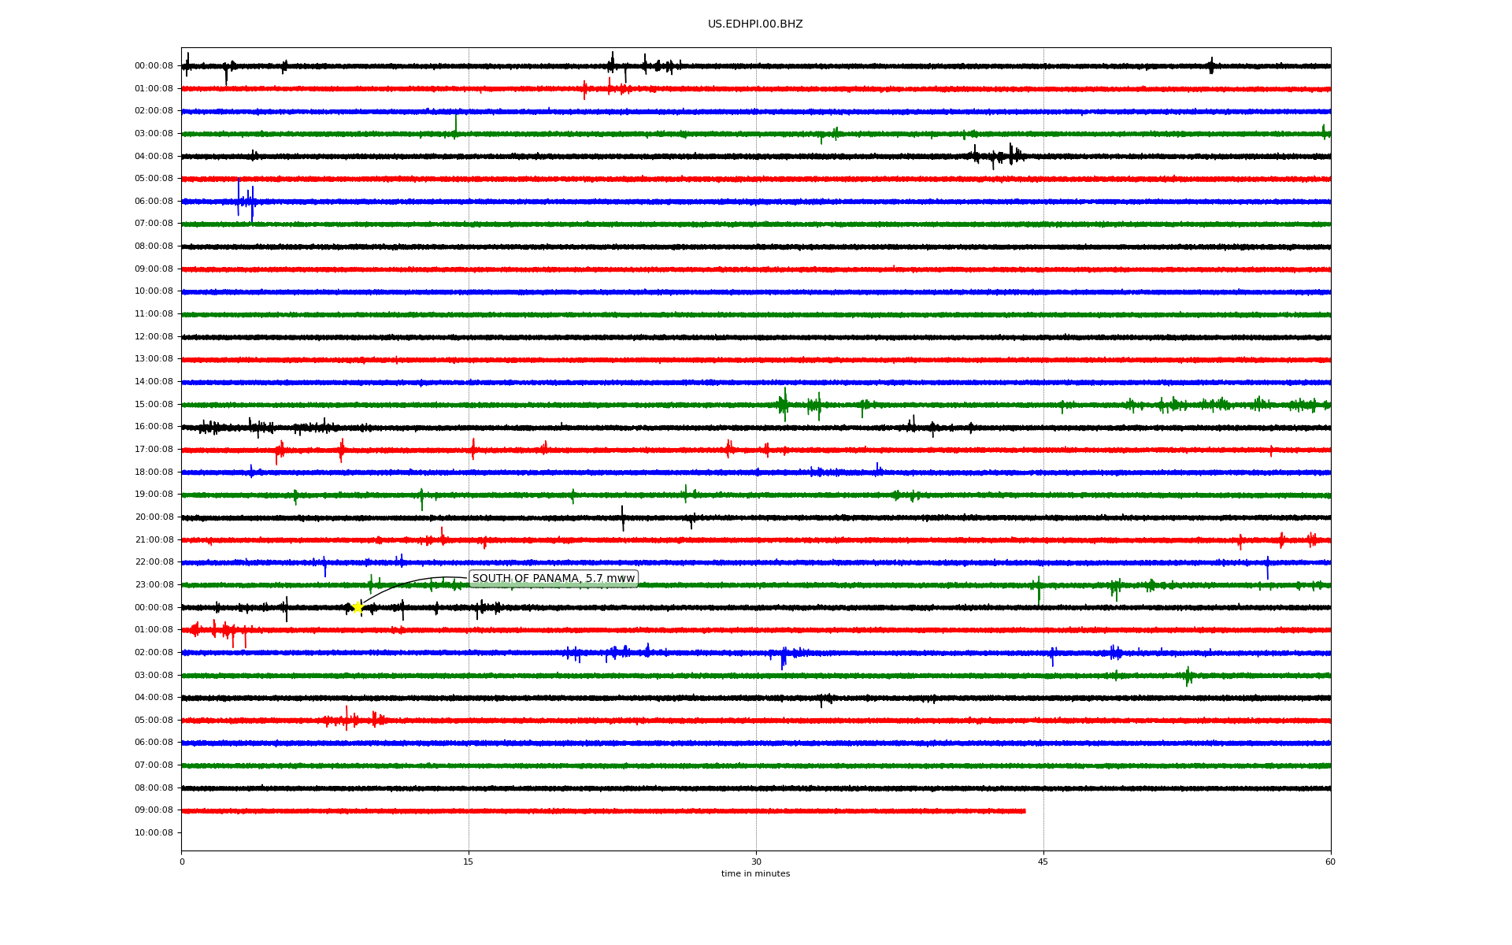This screenshot has height=945, width=1512.
Task: Select the 15 tick label on the x-axis
Action: [x=469, y=862]
